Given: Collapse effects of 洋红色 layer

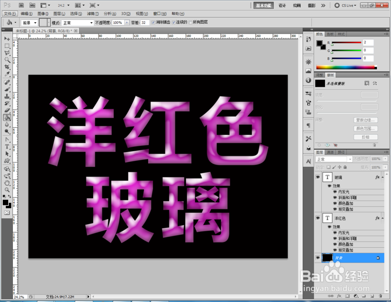Looking at the screenshot, I should pyautogui.click(x=382, y=218).
